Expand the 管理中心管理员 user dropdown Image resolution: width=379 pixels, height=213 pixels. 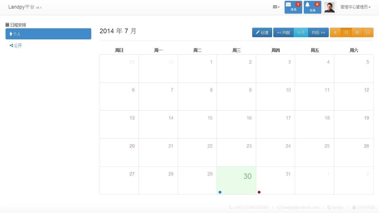pyautogui.click(x=355, y=7)
